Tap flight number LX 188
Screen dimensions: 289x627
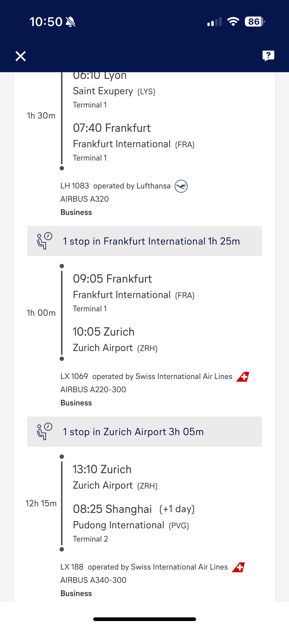pos(72,567)
